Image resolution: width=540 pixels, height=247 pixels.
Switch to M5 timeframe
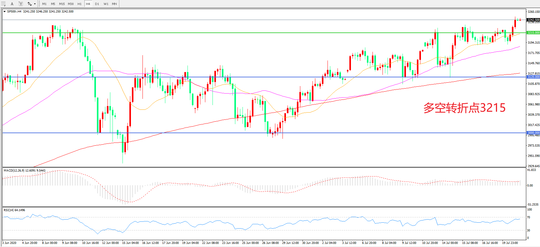pyautogui.click(x=53, y=4)
